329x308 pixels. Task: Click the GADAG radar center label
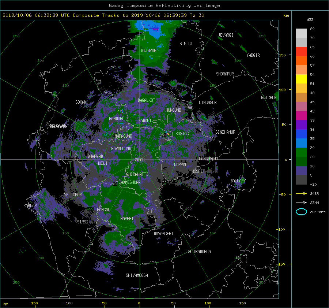(139, 160)
